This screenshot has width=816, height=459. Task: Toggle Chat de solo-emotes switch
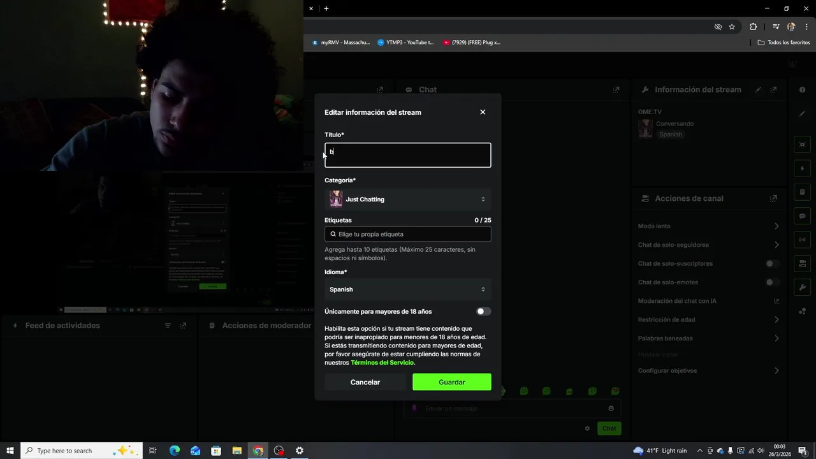tap(772, 282)
